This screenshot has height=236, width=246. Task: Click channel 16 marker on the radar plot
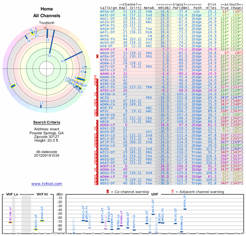click(x=26, y=37)
